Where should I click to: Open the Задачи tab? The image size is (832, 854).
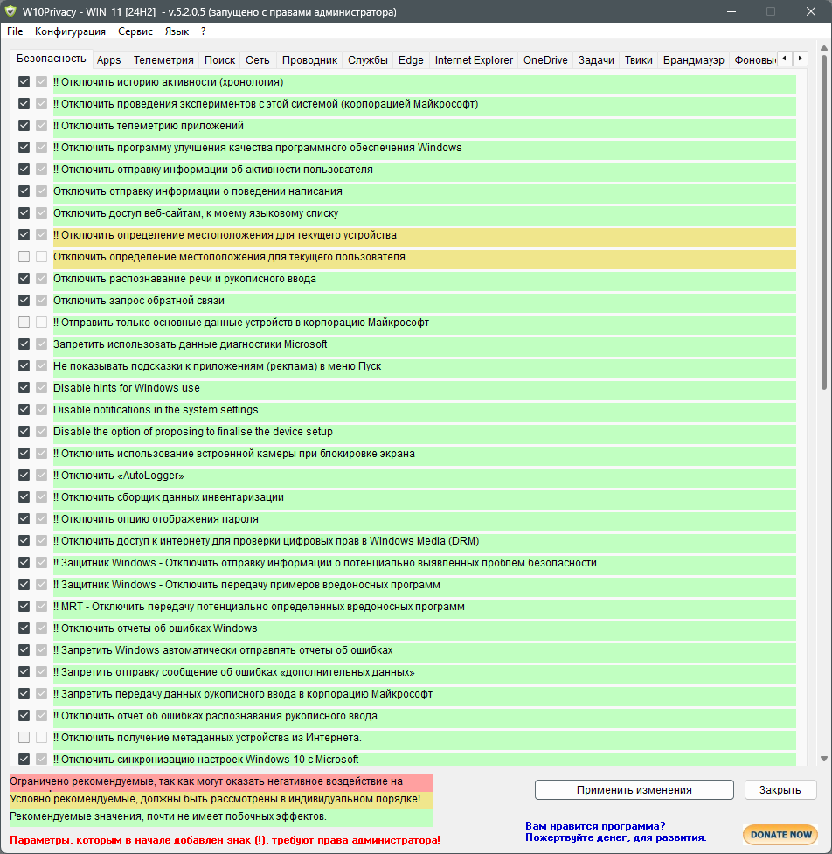click(596, 60)
